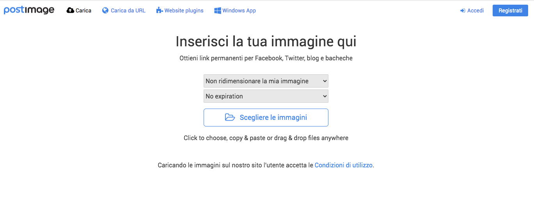This screenshot has width=534, height=209.
Task: Click the text 'Ottieni link permanenti per Facebook'
Action: (231, 58)
